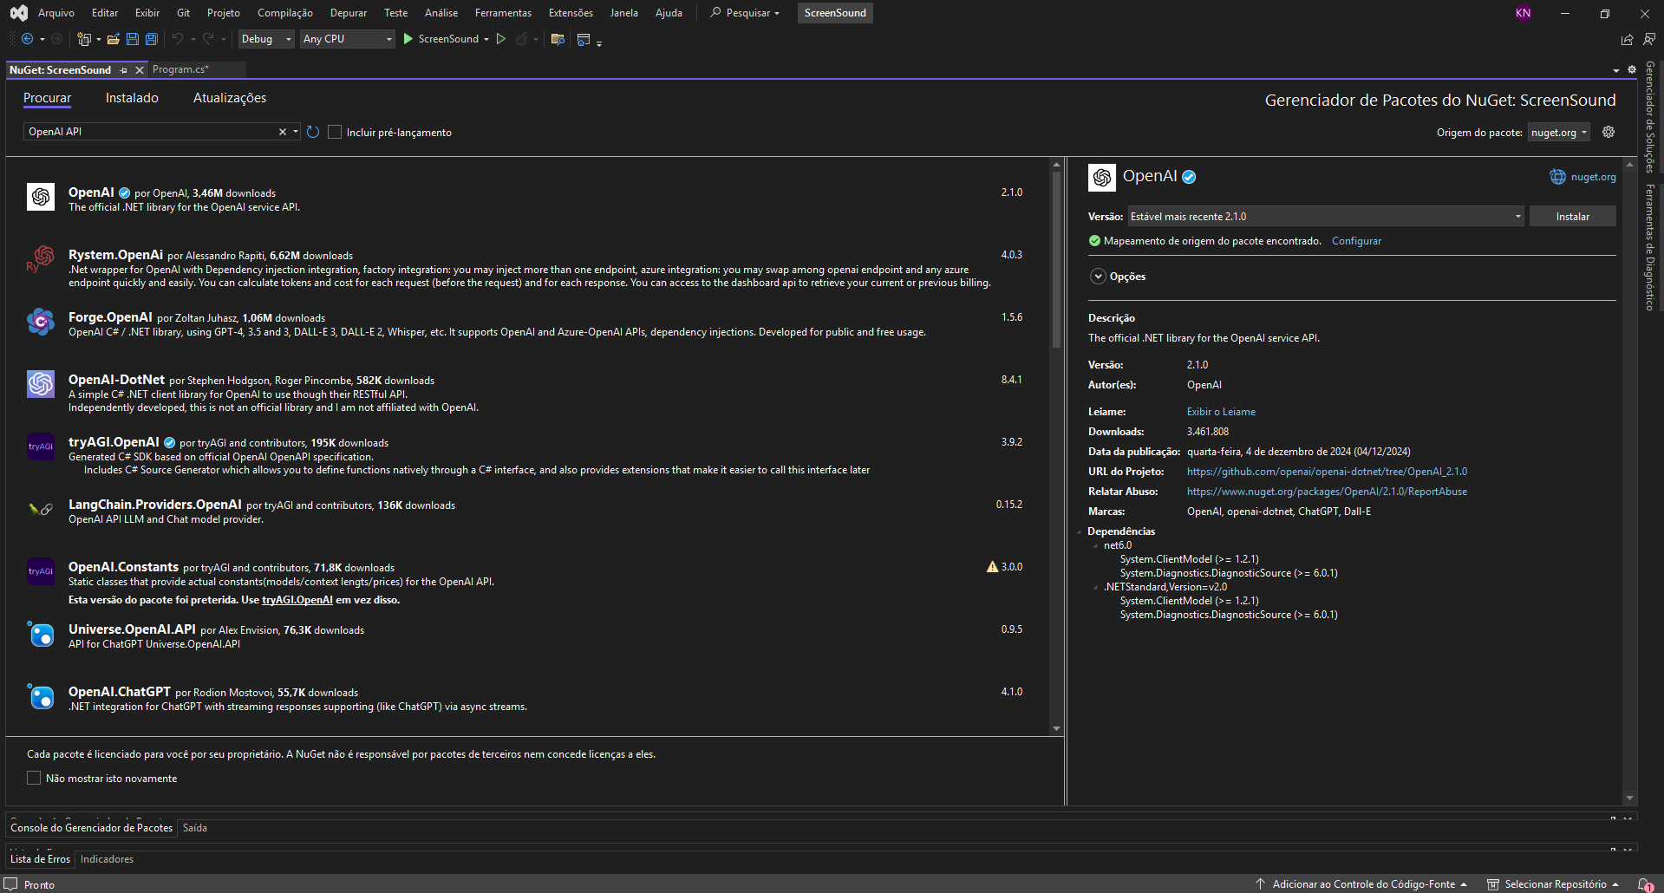Check Não mostrar isto novamente
This screenshot has height=893, width=1664.
click(x=34, y=778)
